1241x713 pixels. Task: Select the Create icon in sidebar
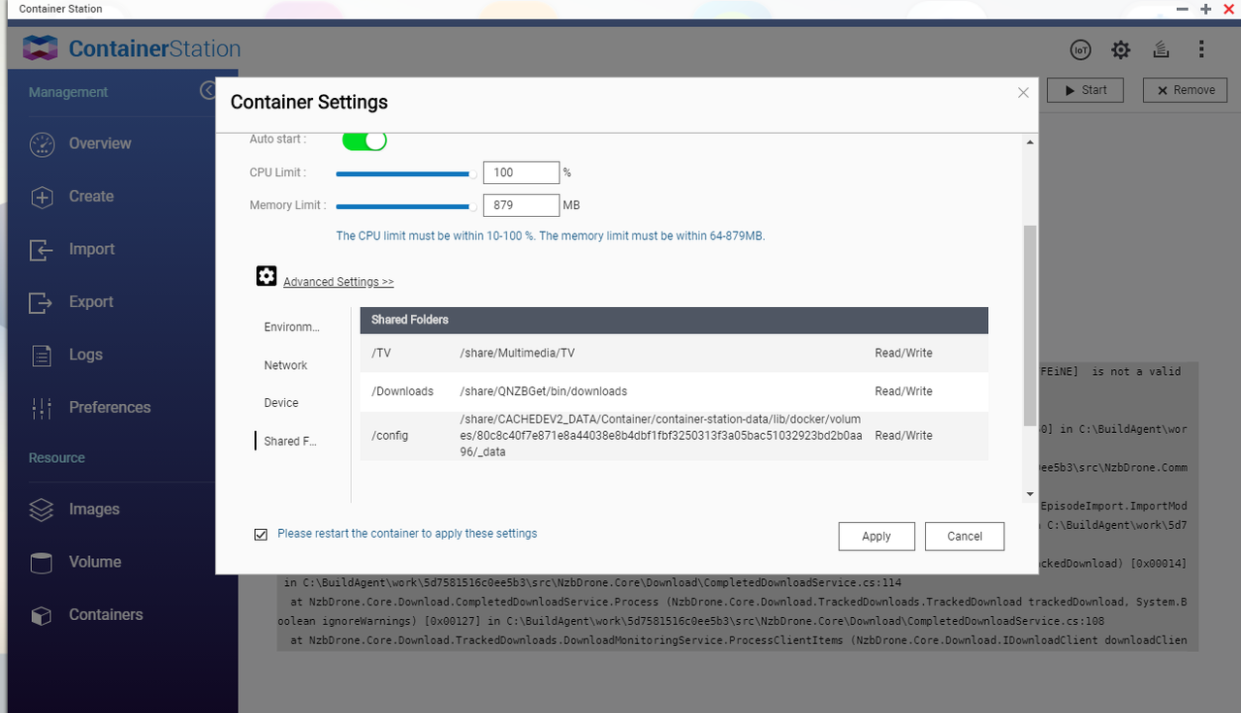[42, 196]
